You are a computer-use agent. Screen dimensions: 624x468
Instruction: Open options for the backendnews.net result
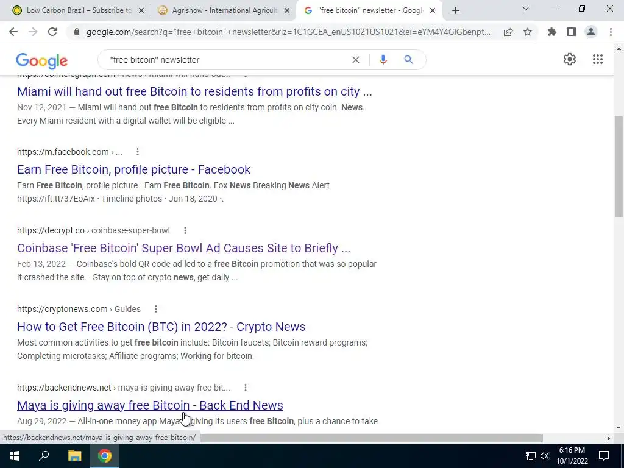(246, 387)
